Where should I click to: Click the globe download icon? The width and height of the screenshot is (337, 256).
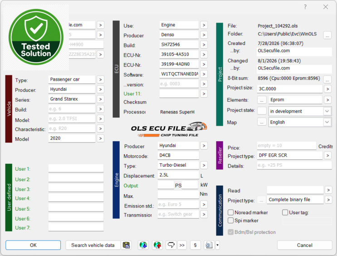143,245
